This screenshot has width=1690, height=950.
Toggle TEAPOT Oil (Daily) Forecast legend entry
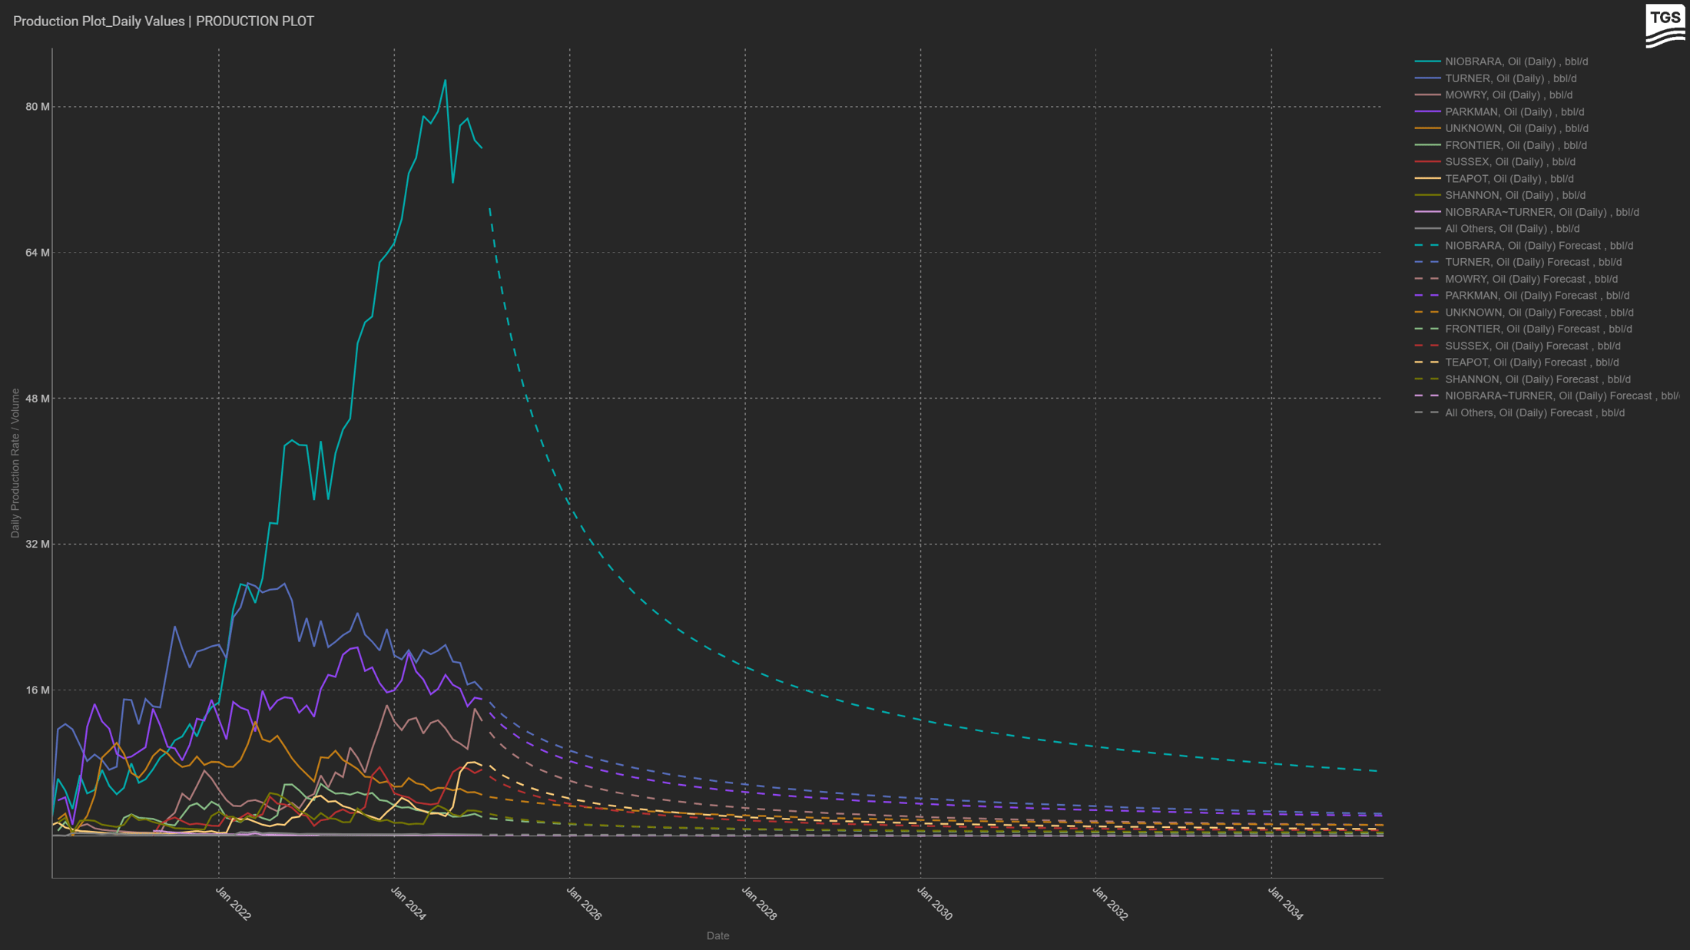click(1531, 362)
